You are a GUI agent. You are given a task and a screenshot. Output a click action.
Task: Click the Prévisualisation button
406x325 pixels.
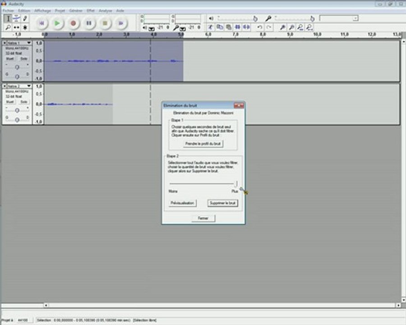coord(182,203)
